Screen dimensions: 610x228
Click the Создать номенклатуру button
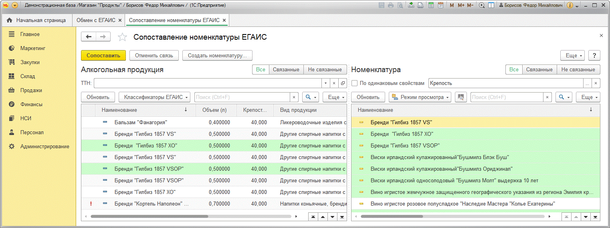tap(217, 55)
